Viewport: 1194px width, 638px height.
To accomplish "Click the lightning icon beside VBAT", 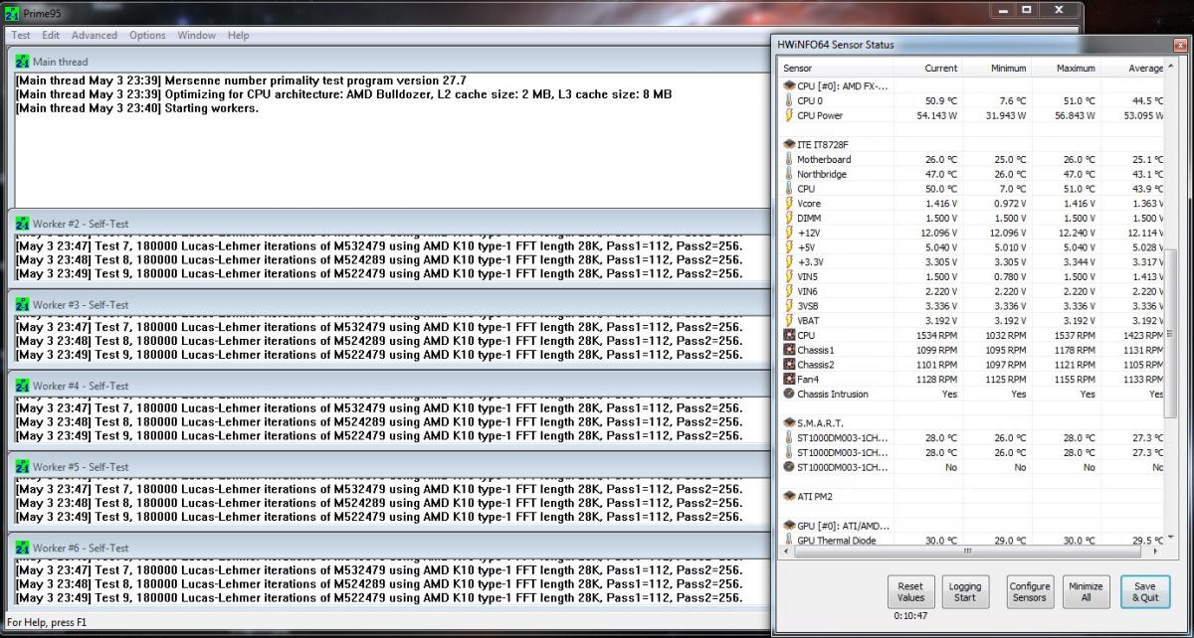I will 789,321.
